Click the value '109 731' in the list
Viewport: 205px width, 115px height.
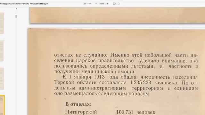125,112
